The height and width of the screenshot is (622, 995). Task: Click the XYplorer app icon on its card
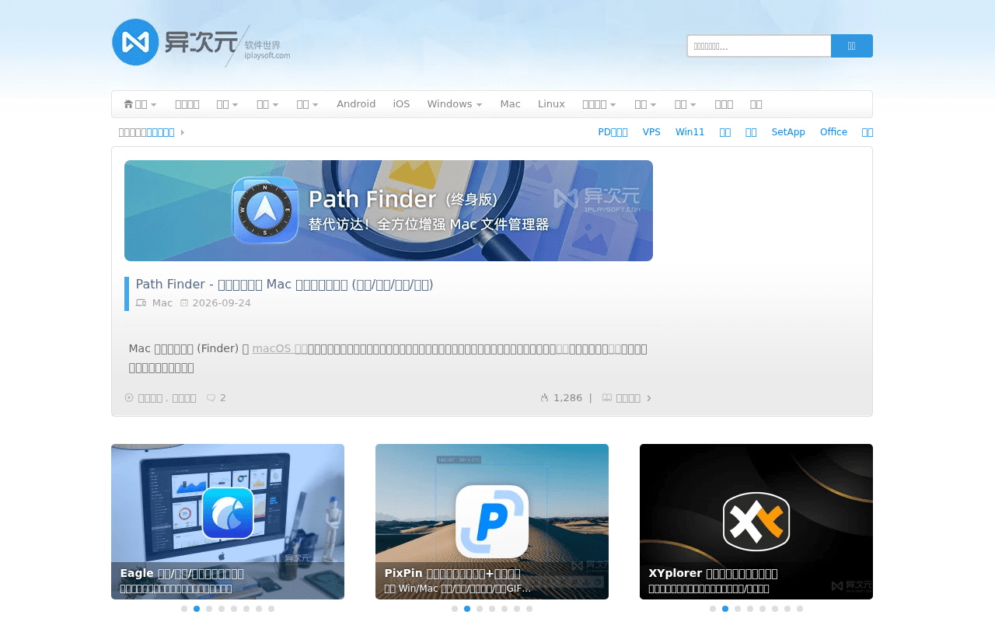click(x=756, y=522)
